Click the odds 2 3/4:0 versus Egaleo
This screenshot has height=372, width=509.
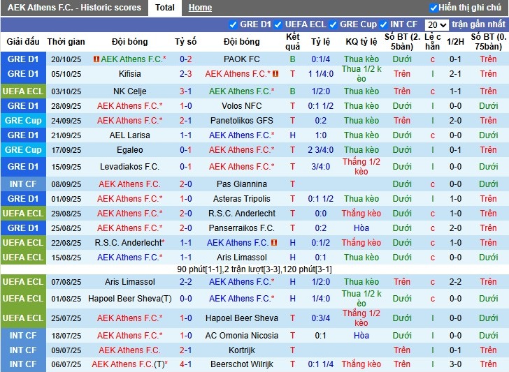[x=321, y=150]
